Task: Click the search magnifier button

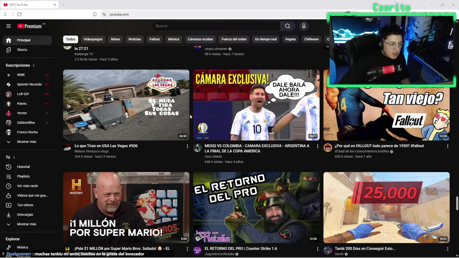Action: click(288, 26)
